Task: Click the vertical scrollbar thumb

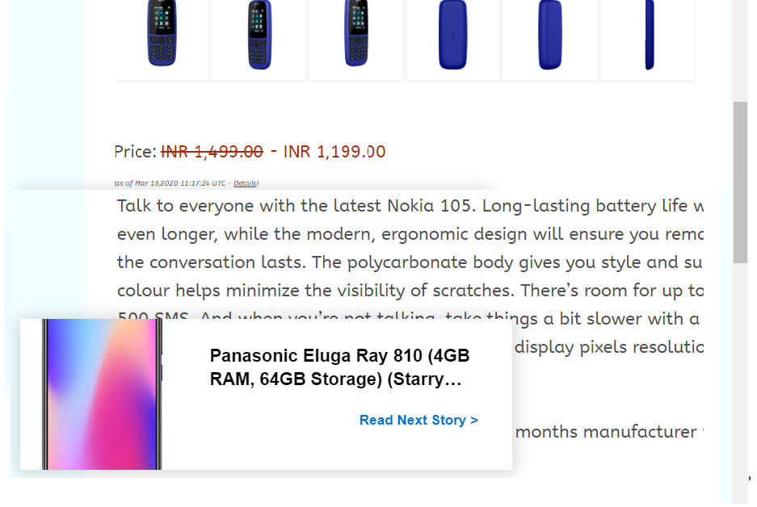Action: pyautogui.click(x=740, y=182)
